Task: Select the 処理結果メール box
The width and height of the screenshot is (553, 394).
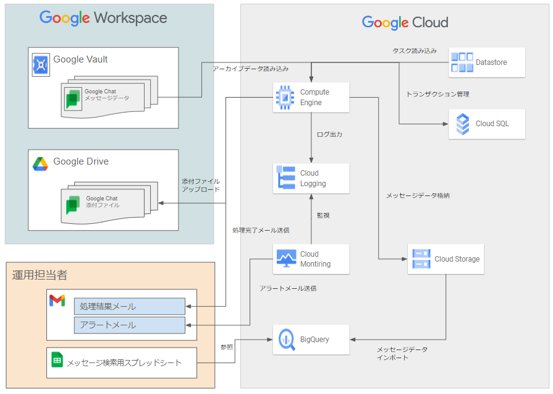Action: coord(129,306)
